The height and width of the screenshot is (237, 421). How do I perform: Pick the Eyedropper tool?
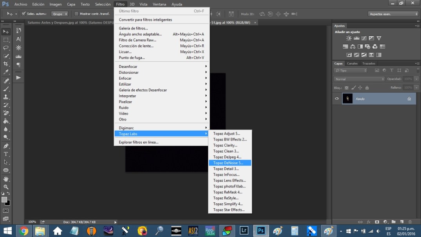point(6,72)
